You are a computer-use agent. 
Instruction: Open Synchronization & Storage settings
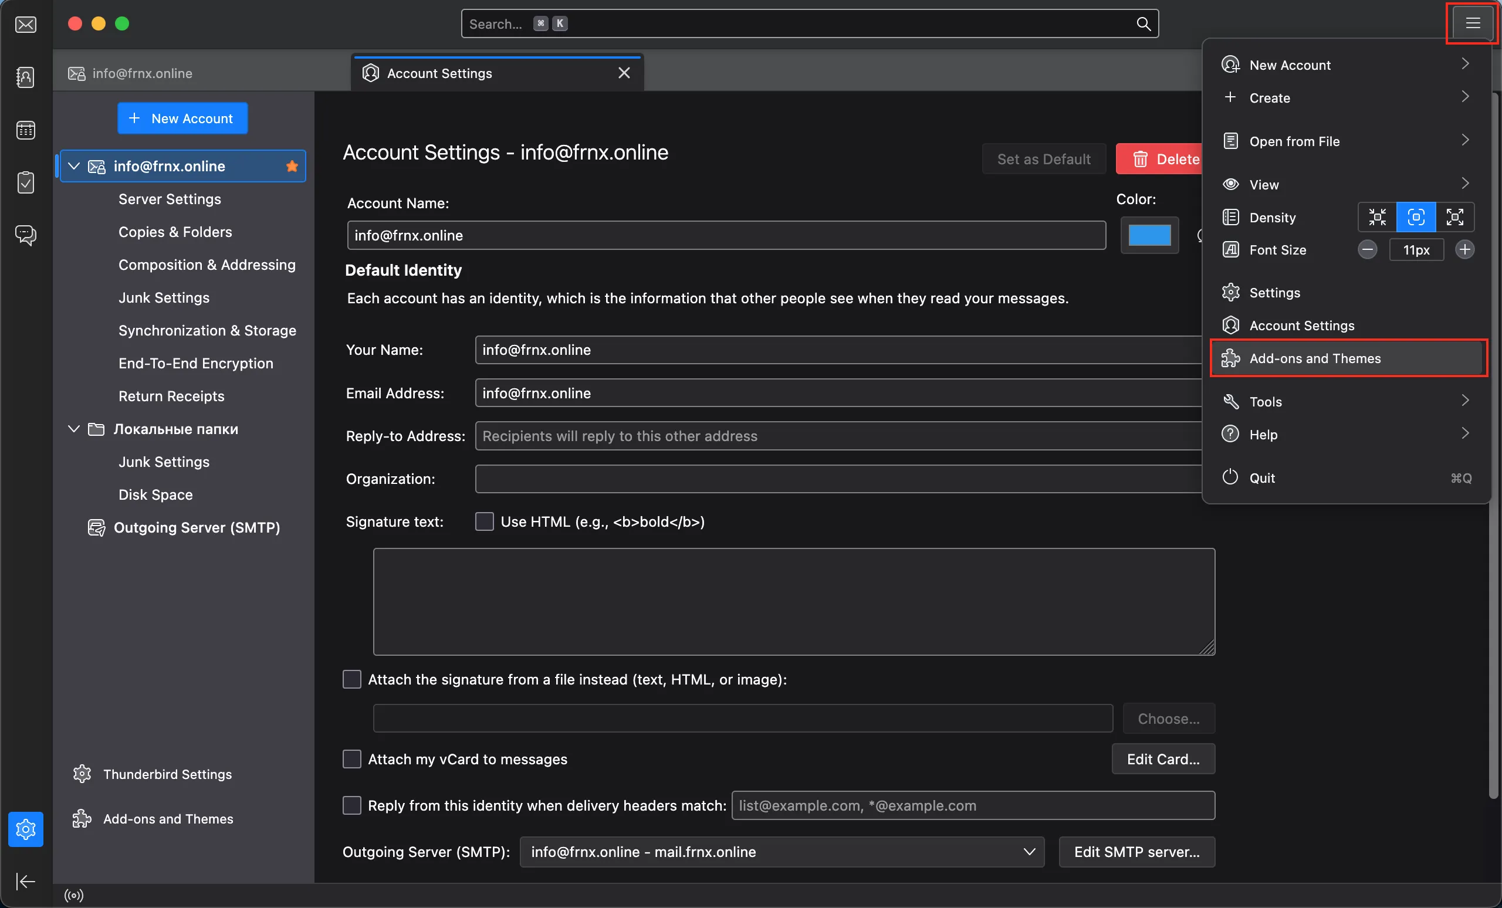(x=207, y=330)
